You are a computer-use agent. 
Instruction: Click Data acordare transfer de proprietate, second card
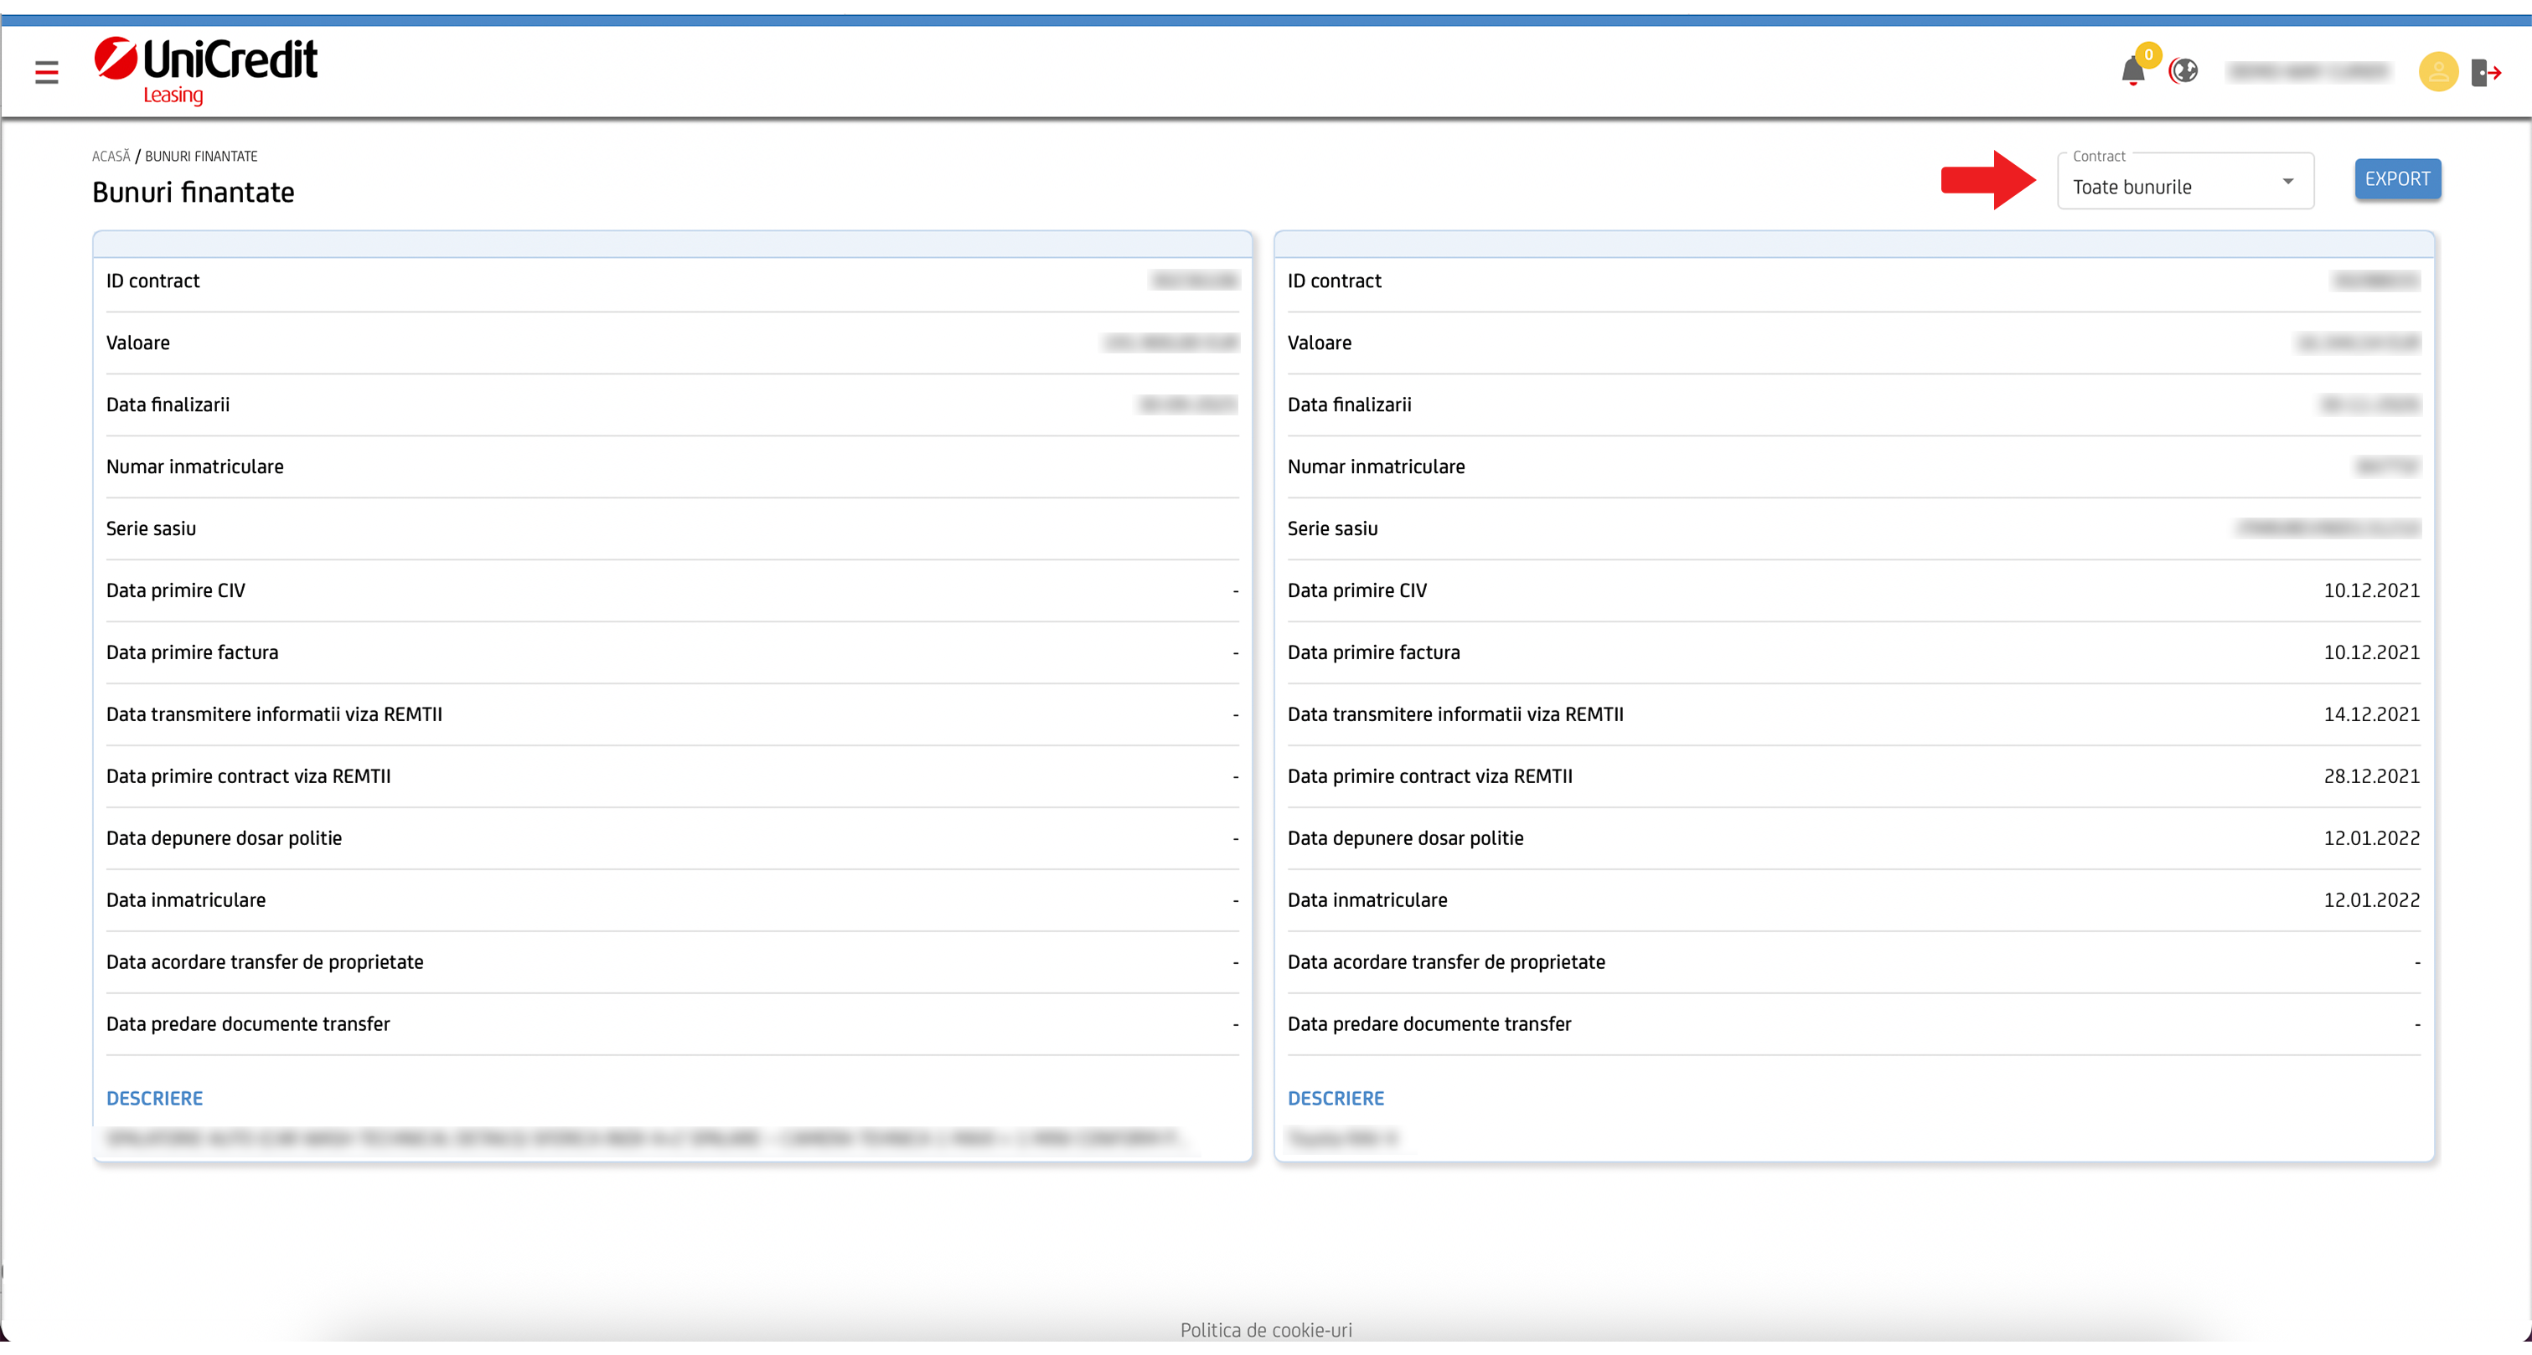(1447, 961)
